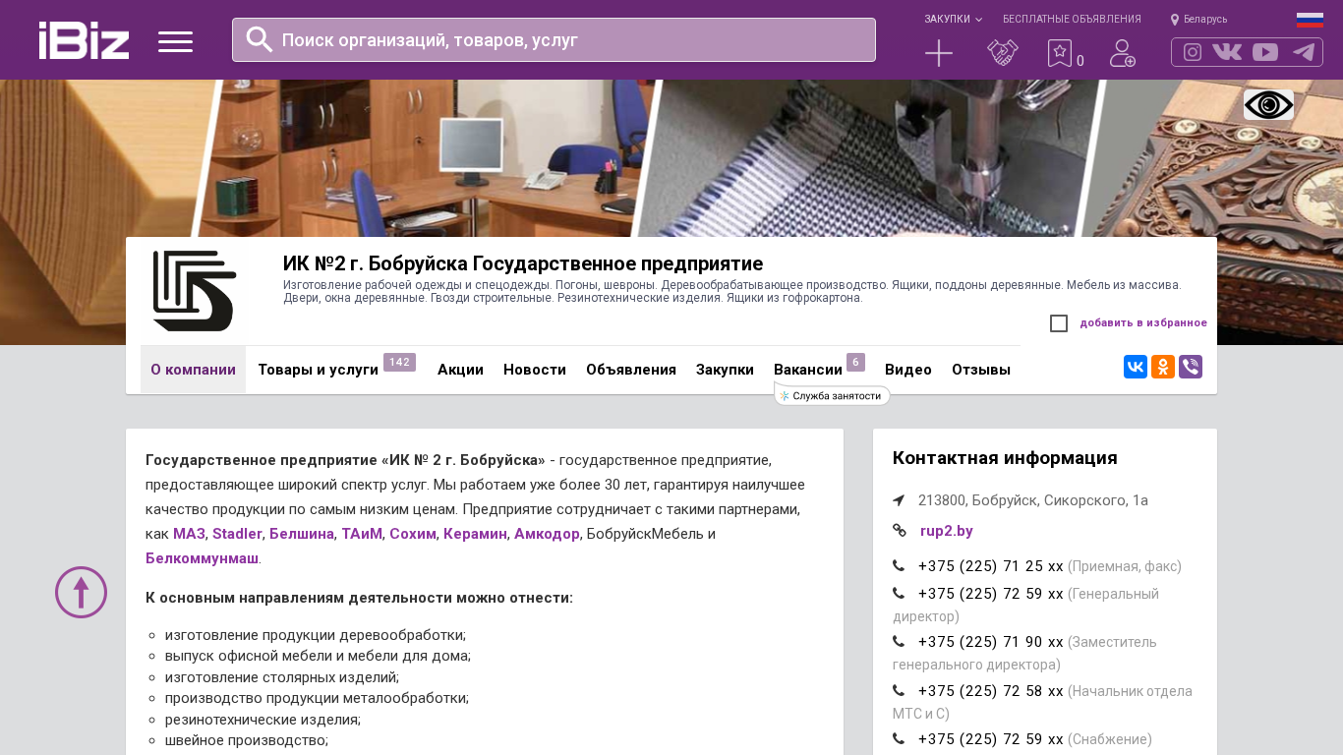Follow the Амкодор partner link
Viewport: 1343px width, 755px height.
(547, 534)
